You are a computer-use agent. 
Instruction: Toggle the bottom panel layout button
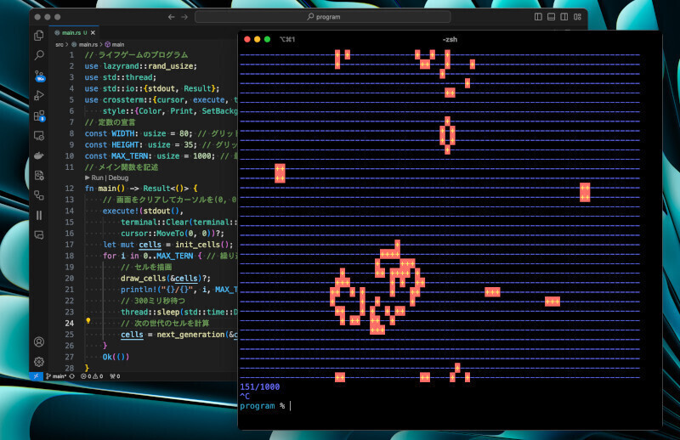click(x=551, y=17)
